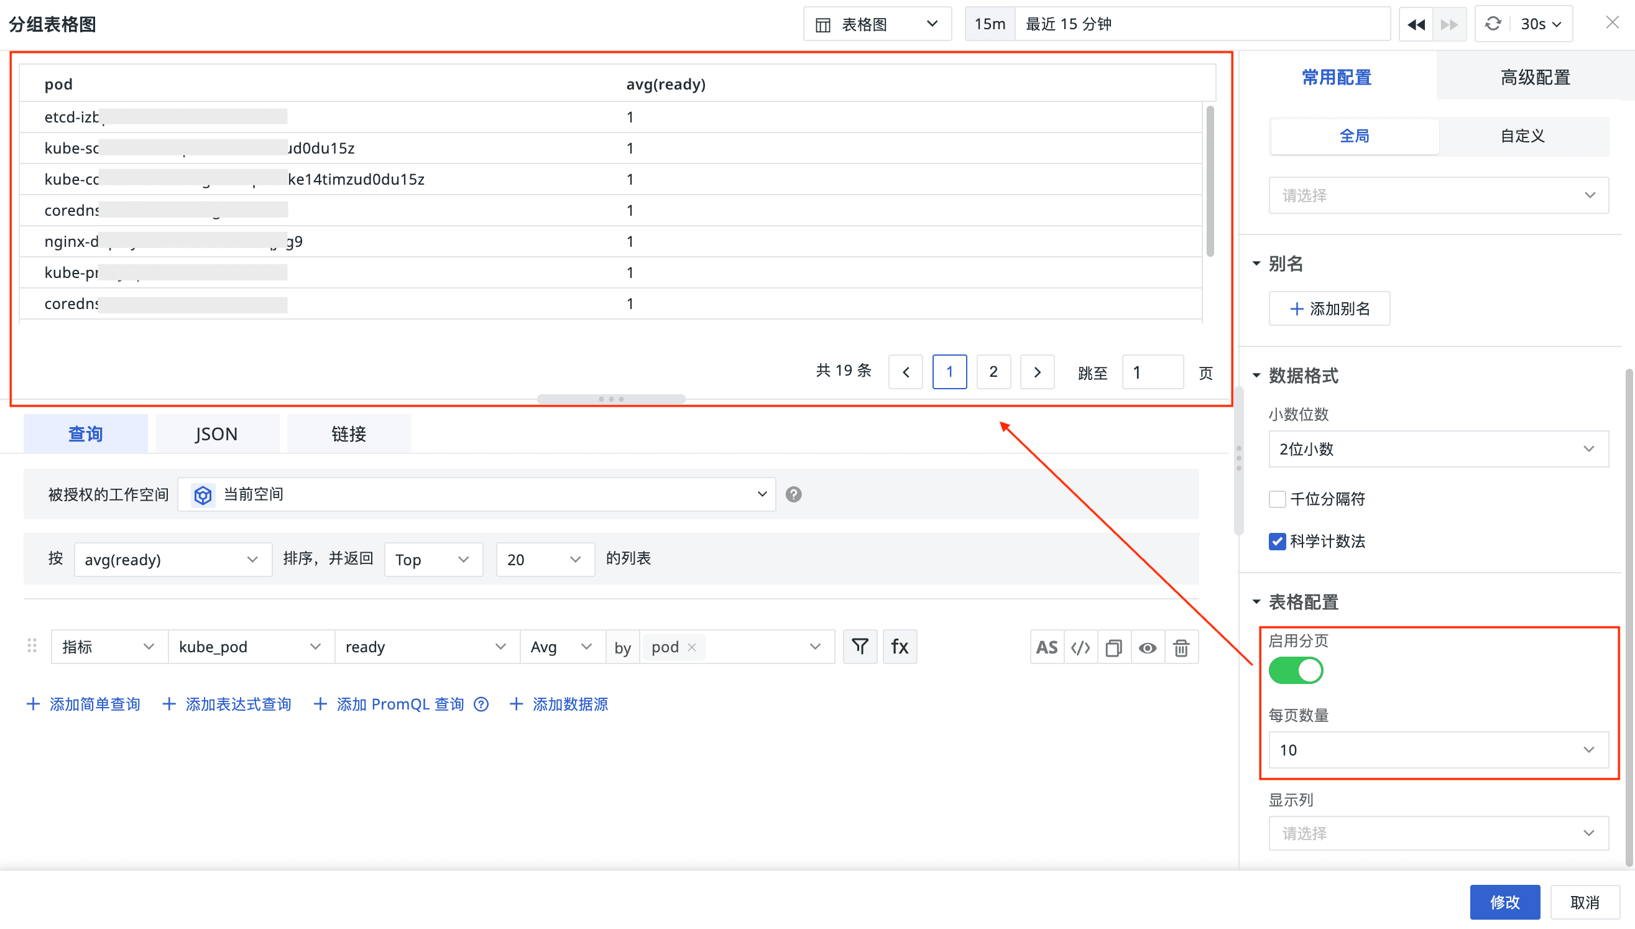The width and height of the screenshot is (1635, 929).
Task: Hide query using the eye icon
Action: pyautogui.click(x=1148, y=647)
